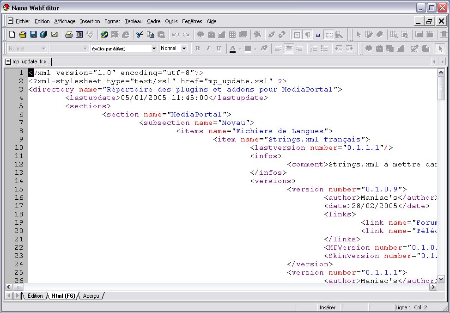The height and width of the screenshot is (313, 450).
Task: Click the undo arrow icon
Action: point(176,35)
